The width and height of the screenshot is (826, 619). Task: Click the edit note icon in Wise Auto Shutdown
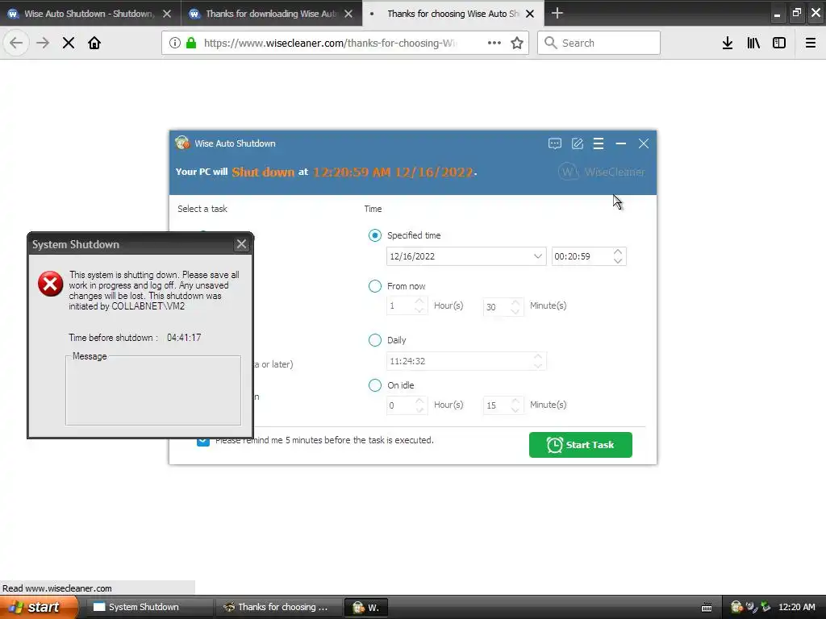578,143
